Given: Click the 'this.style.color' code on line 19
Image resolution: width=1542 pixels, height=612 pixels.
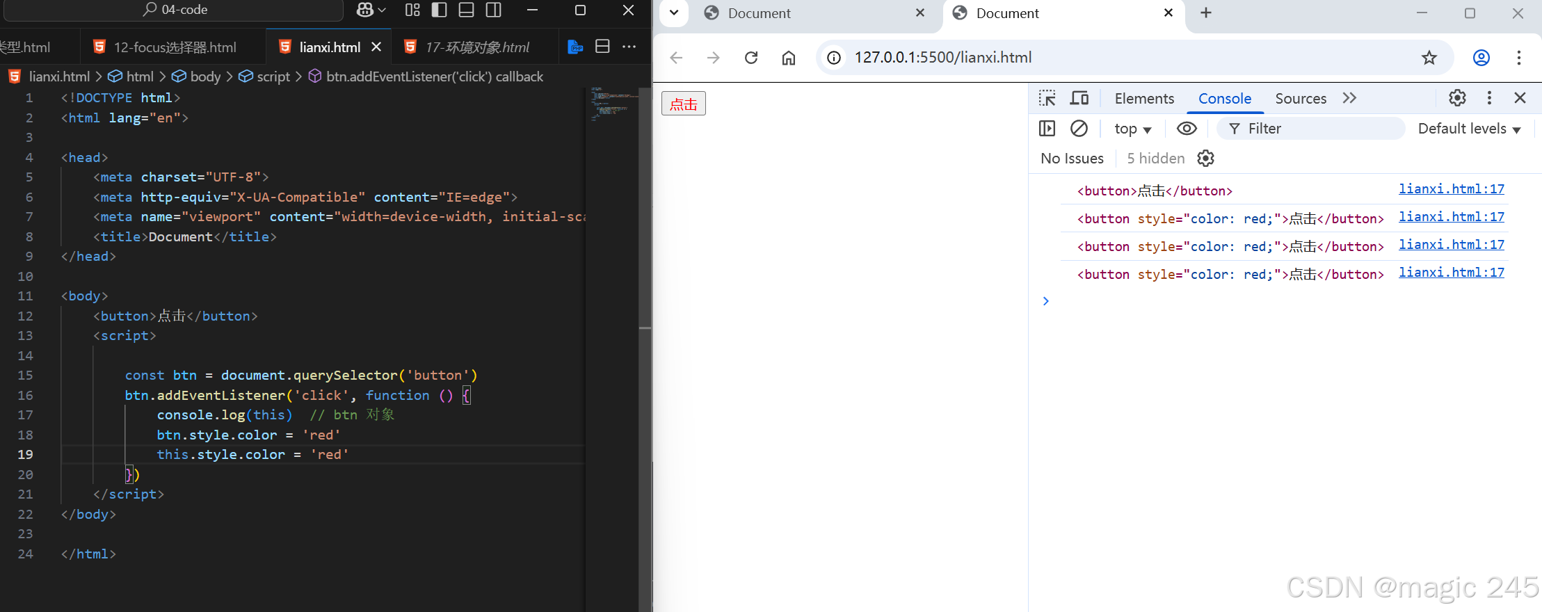Looking at the screenshot, I should coord(220,454).
